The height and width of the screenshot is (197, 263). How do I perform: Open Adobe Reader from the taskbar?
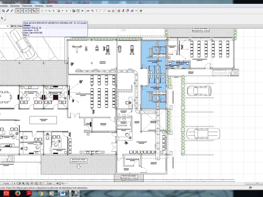click(x=29, y=194)
